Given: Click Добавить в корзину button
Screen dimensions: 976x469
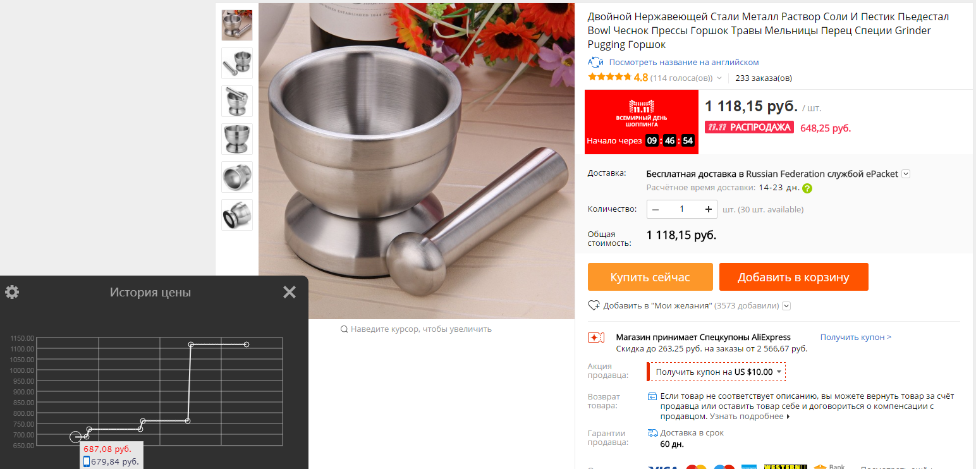Looking at the screenshot, I should click(793, 277).
